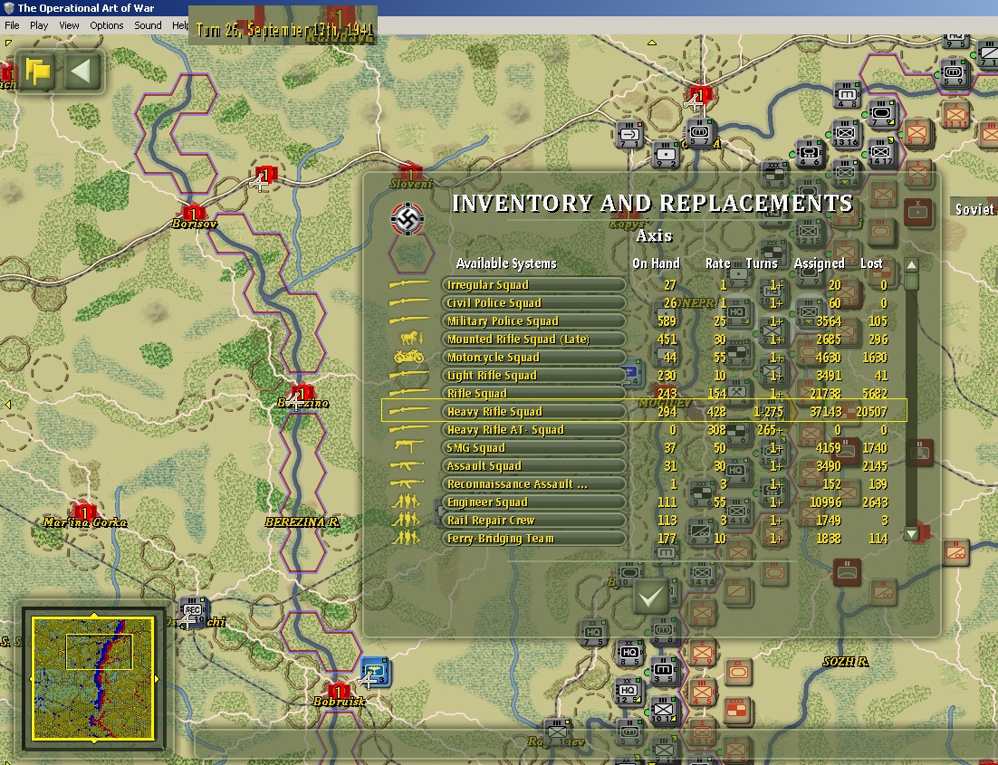Select the SMG Squad row
This screenshot has width=998, height=765.
click(x=643, y=448)
